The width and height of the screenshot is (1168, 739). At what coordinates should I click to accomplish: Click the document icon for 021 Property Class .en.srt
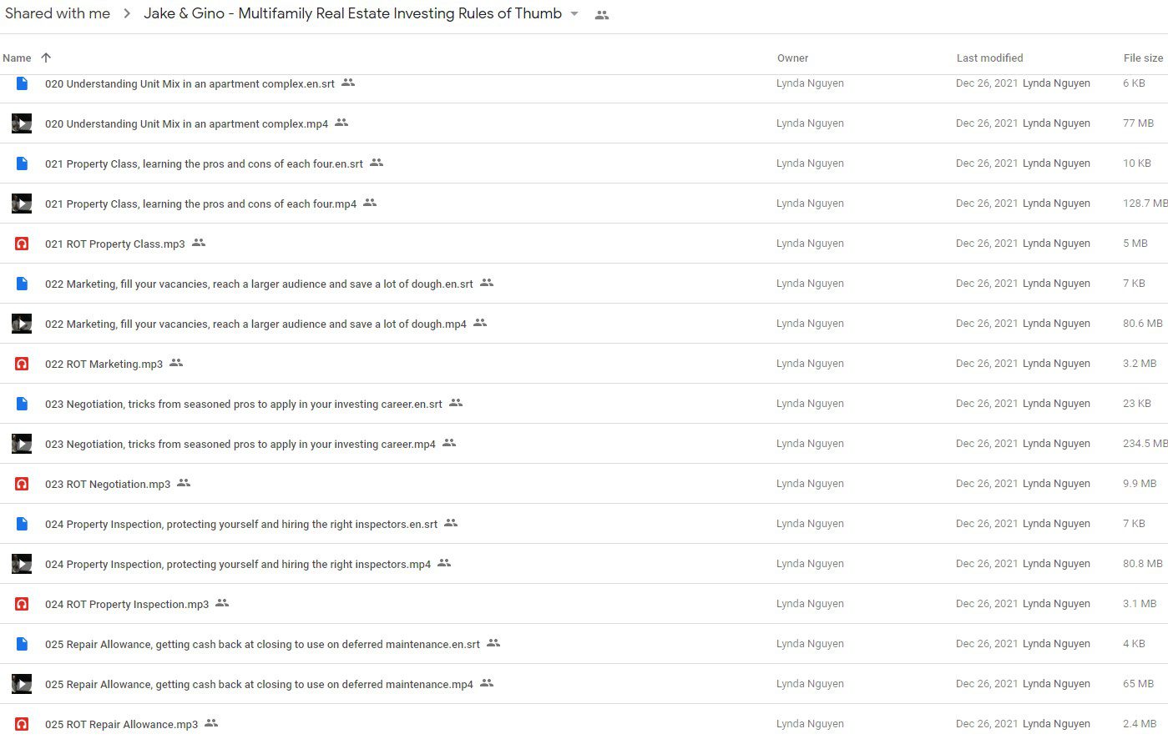point(22,163)
